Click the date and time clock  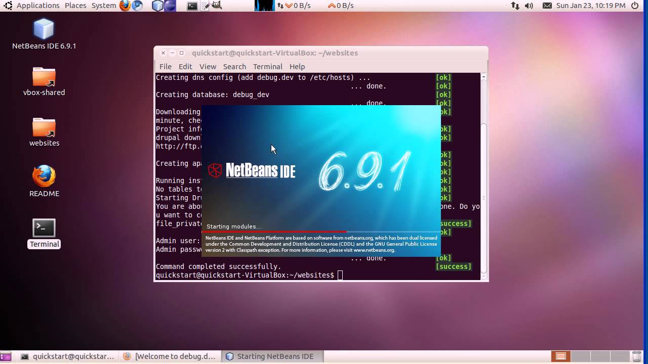[591, 6]
